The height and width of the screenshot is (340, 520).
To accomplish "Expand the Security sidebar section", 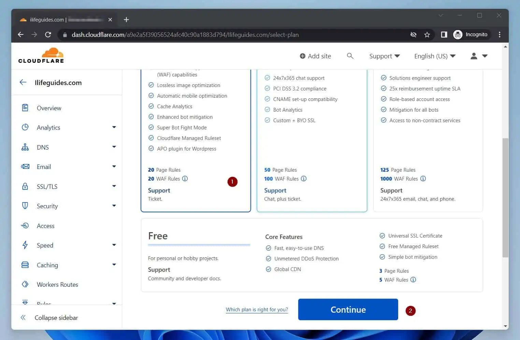I will [x=114, y=206].
